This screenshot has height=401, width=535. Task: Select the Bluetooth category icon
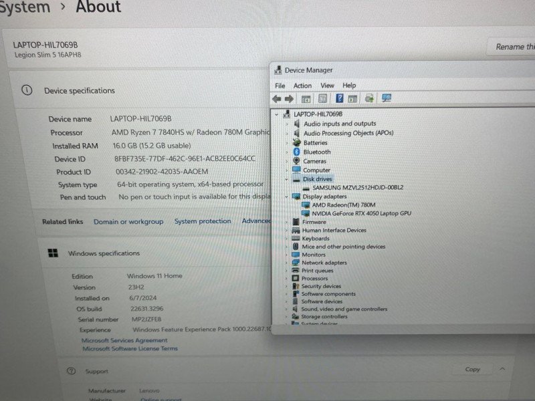(x=296, y=152)
